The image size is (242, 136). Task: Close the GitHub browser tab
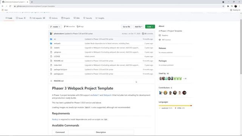tap(28, 2)
